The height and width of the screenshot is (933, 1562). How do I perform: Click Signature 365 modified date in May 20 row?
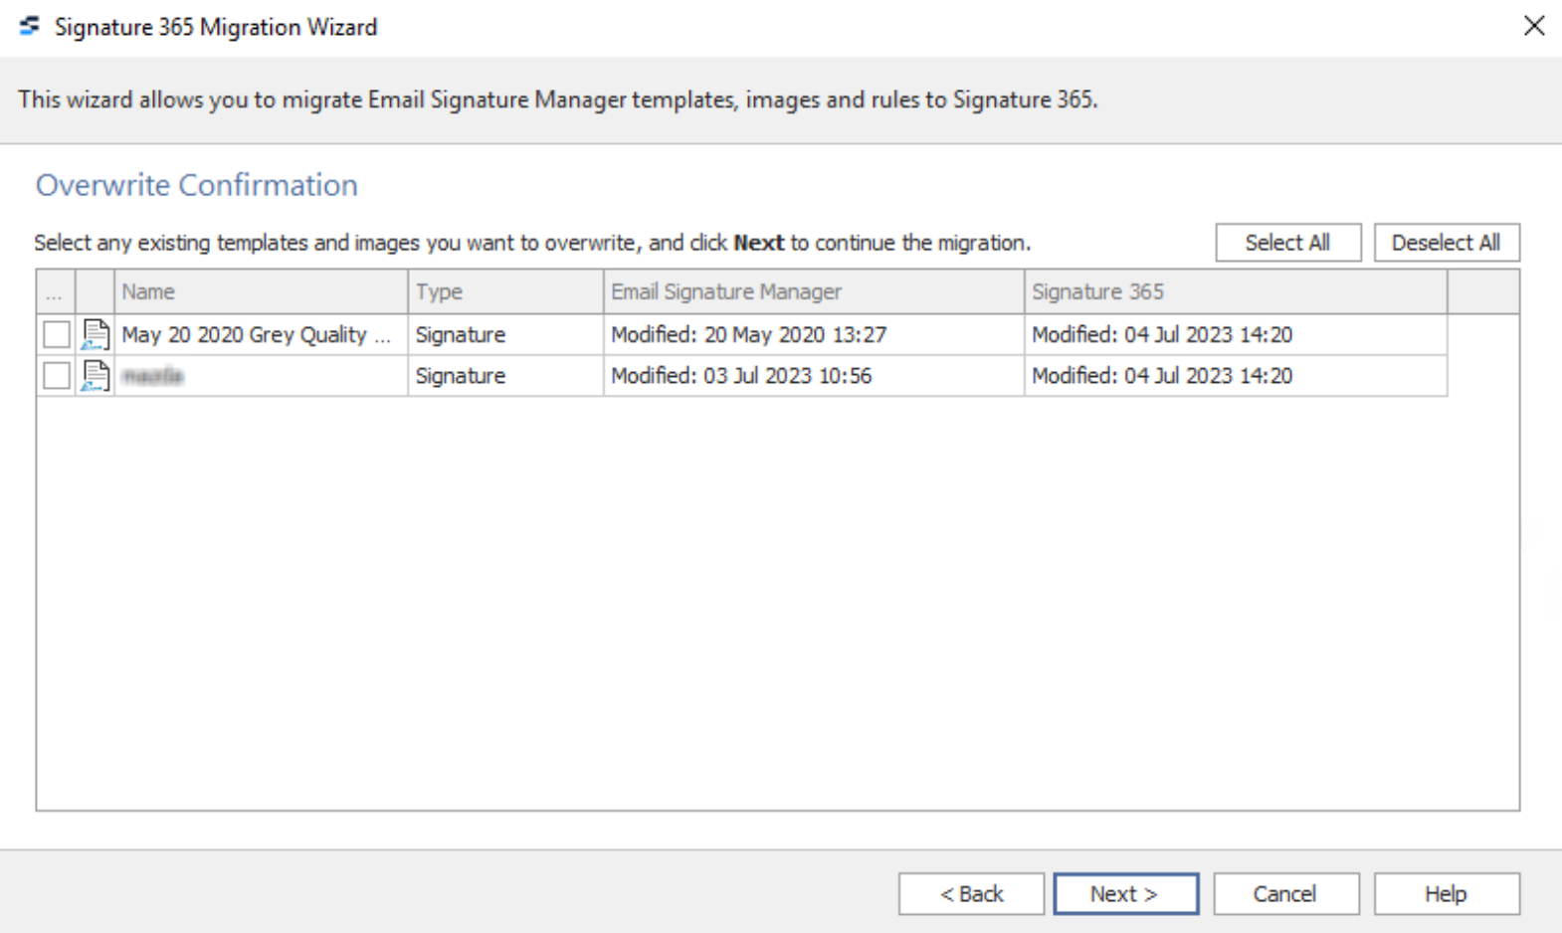(x=1236, y=335)
